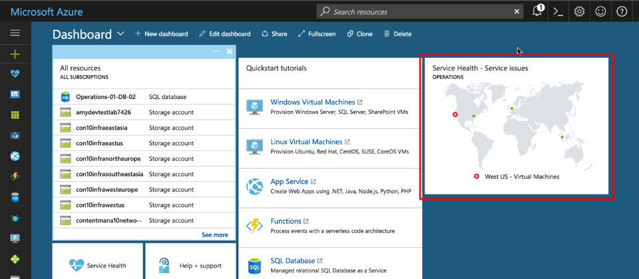Expand the Dashboard title dropdown chevron
The width and height of the screenshot is (639, 279).
[x=120, y=34]
